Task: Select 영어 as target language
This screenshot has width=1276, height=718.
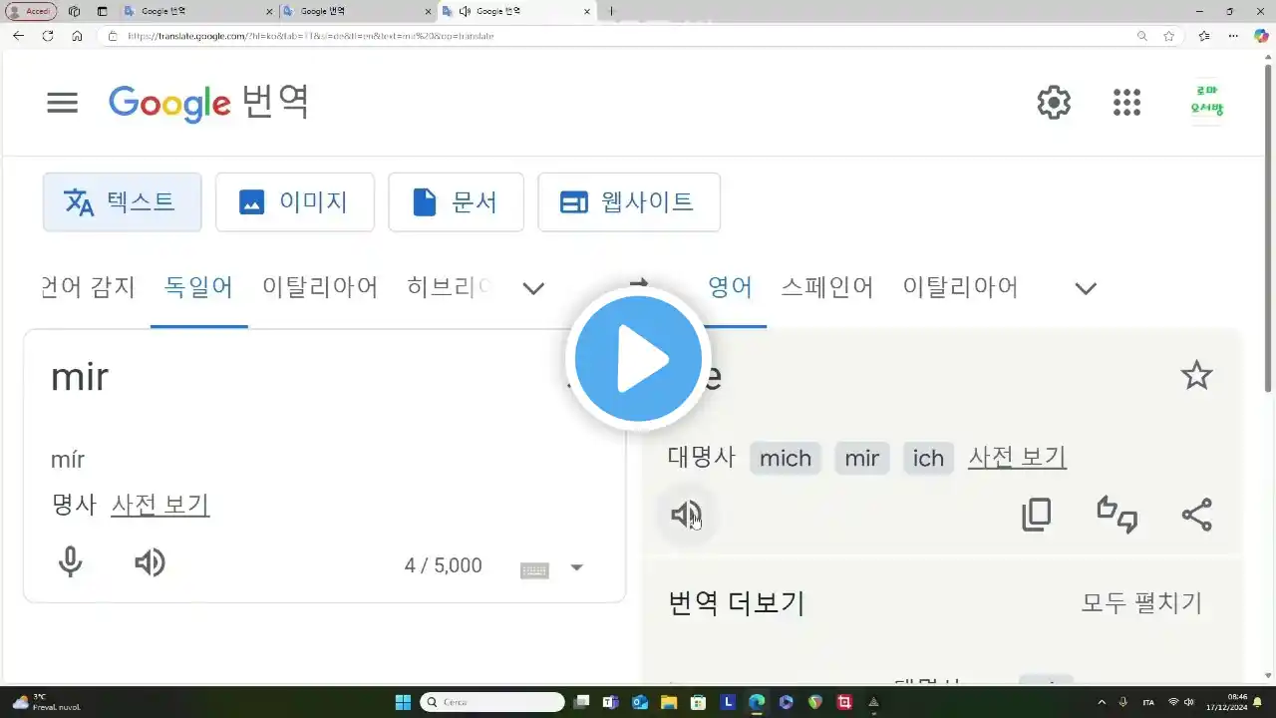Action: coord(730,288)
